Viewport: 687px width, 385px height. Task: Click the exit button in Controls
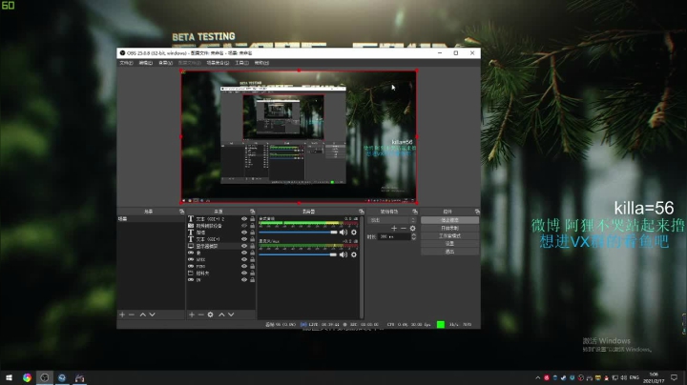449,252
